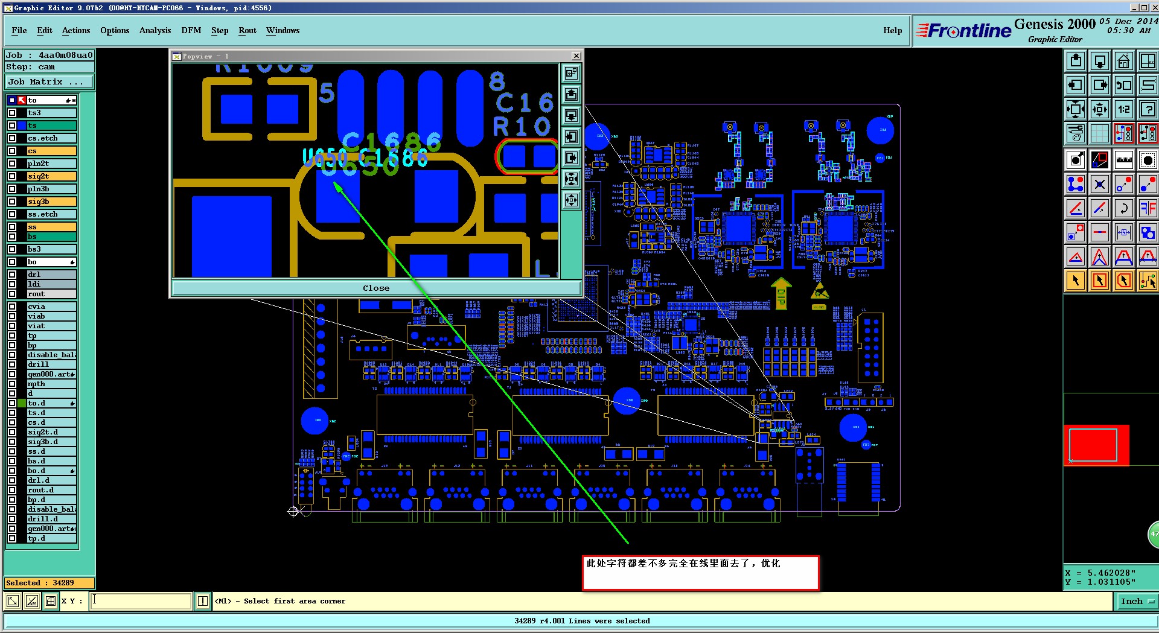Click the red color swatch of layer 'to'
The width and height of the screenshot is (1159, 633).
[22, 100]
